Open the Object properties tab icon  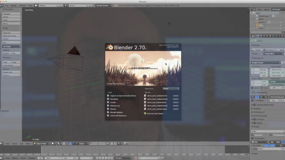pos(270,36)
